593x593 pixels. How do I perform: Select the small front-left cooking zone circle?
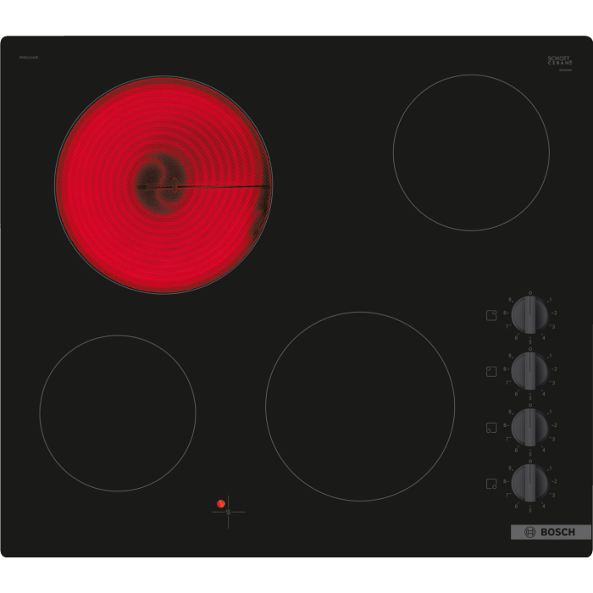(x=118, y=413)
